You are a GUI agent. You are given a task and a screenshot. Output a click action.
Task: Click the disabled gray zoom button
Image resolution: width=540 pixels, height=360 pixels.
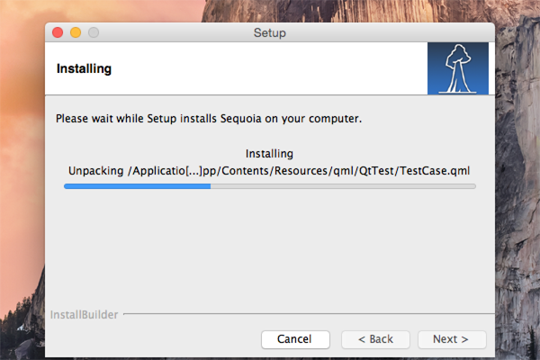point(94,32)
